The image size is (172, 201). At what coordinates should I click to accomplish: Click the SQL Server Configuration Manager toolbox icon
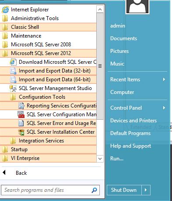(x=21, y=114)
